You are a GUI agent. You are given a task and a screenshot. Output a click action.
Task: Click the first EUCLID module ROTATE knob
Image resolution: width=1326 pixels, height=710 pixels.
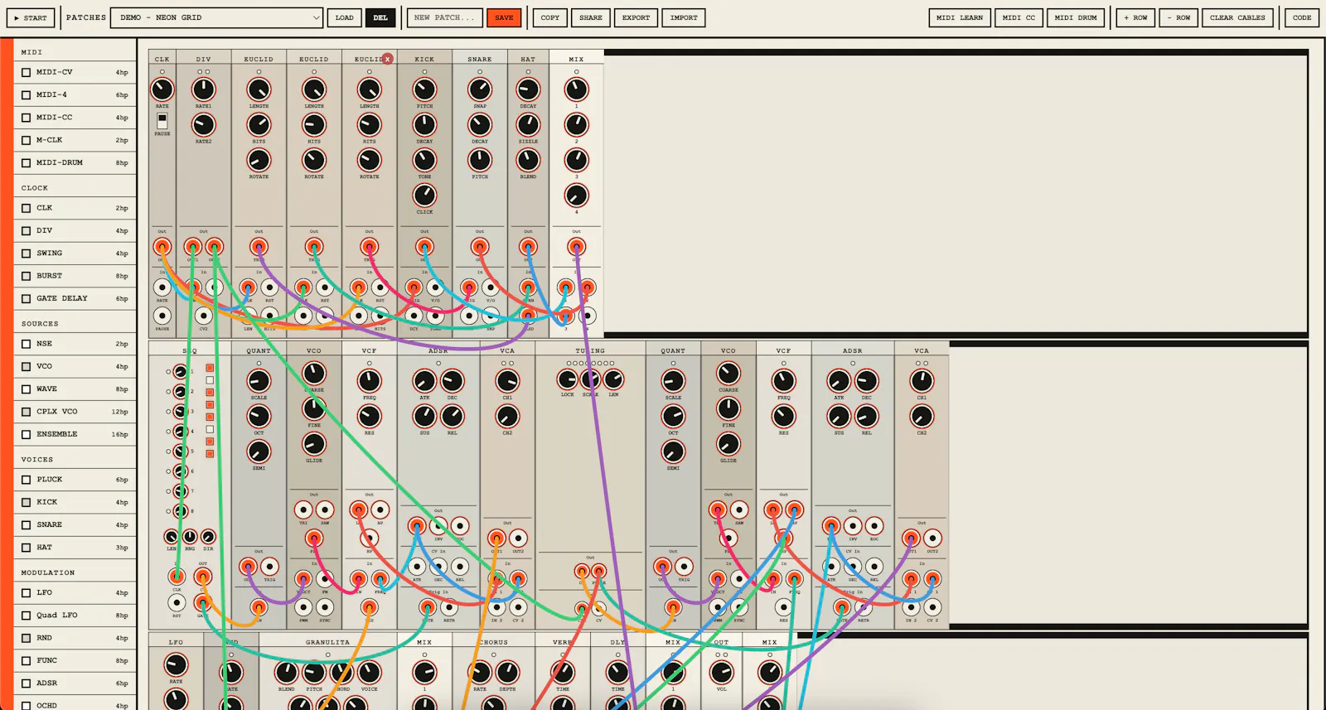[259, 160]
